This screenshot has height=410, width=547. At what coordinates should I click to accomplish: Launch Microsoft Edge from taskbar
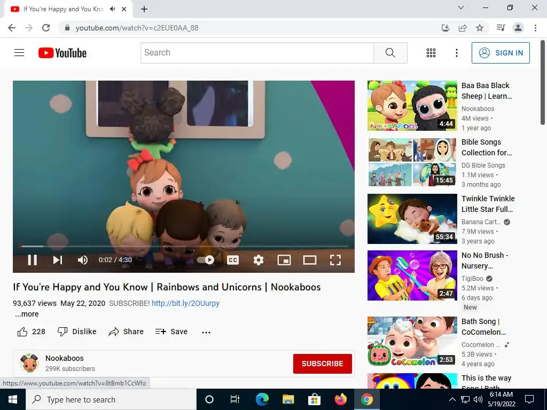point(262,399)
